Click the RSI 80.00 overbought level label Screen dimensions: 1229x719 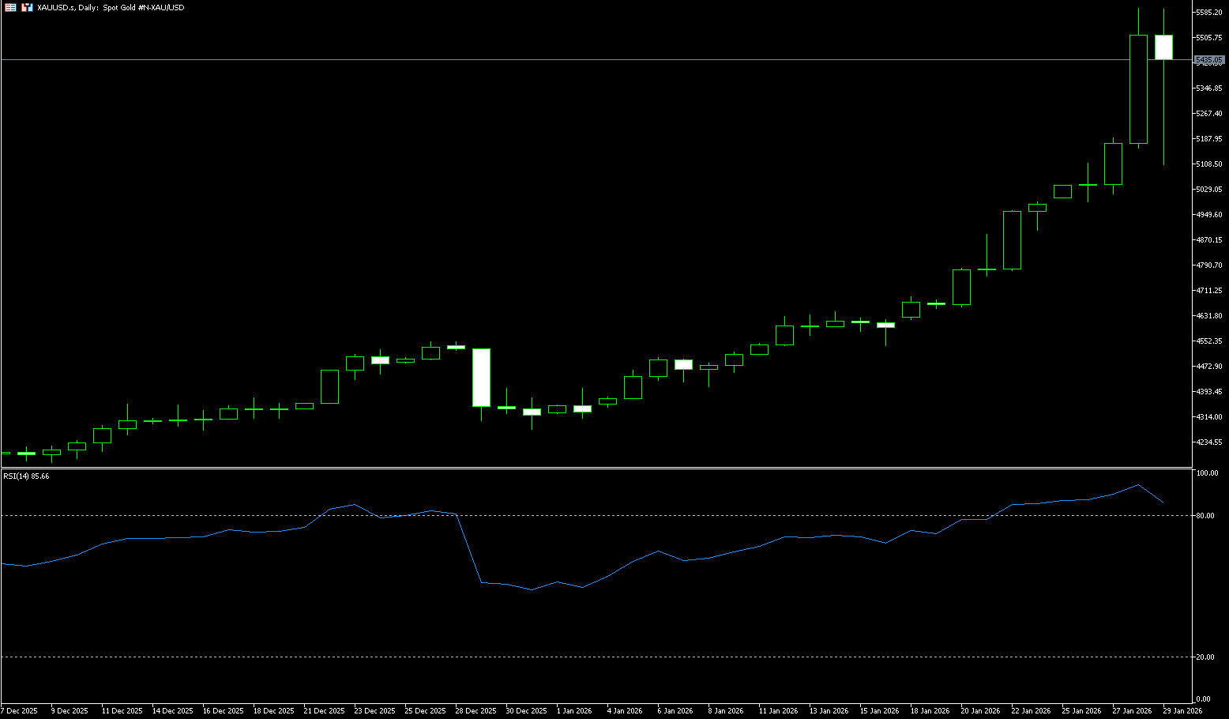(x=1205, y=516)
